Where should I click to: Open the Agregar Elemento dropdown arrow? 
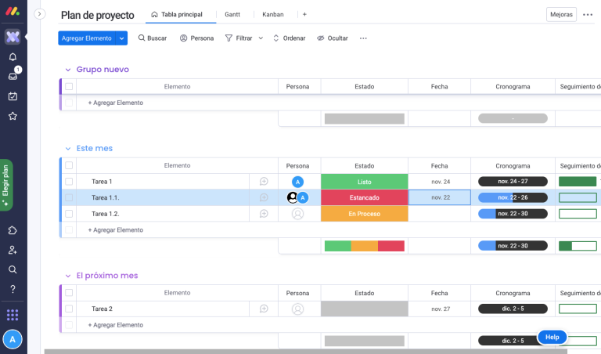pyautogui.click(x=122, y=38)
